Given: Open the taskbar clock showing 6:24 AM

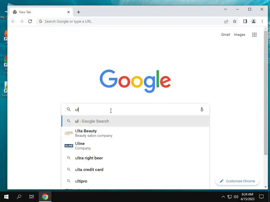Looking at the screenshot, I should 247,197.
